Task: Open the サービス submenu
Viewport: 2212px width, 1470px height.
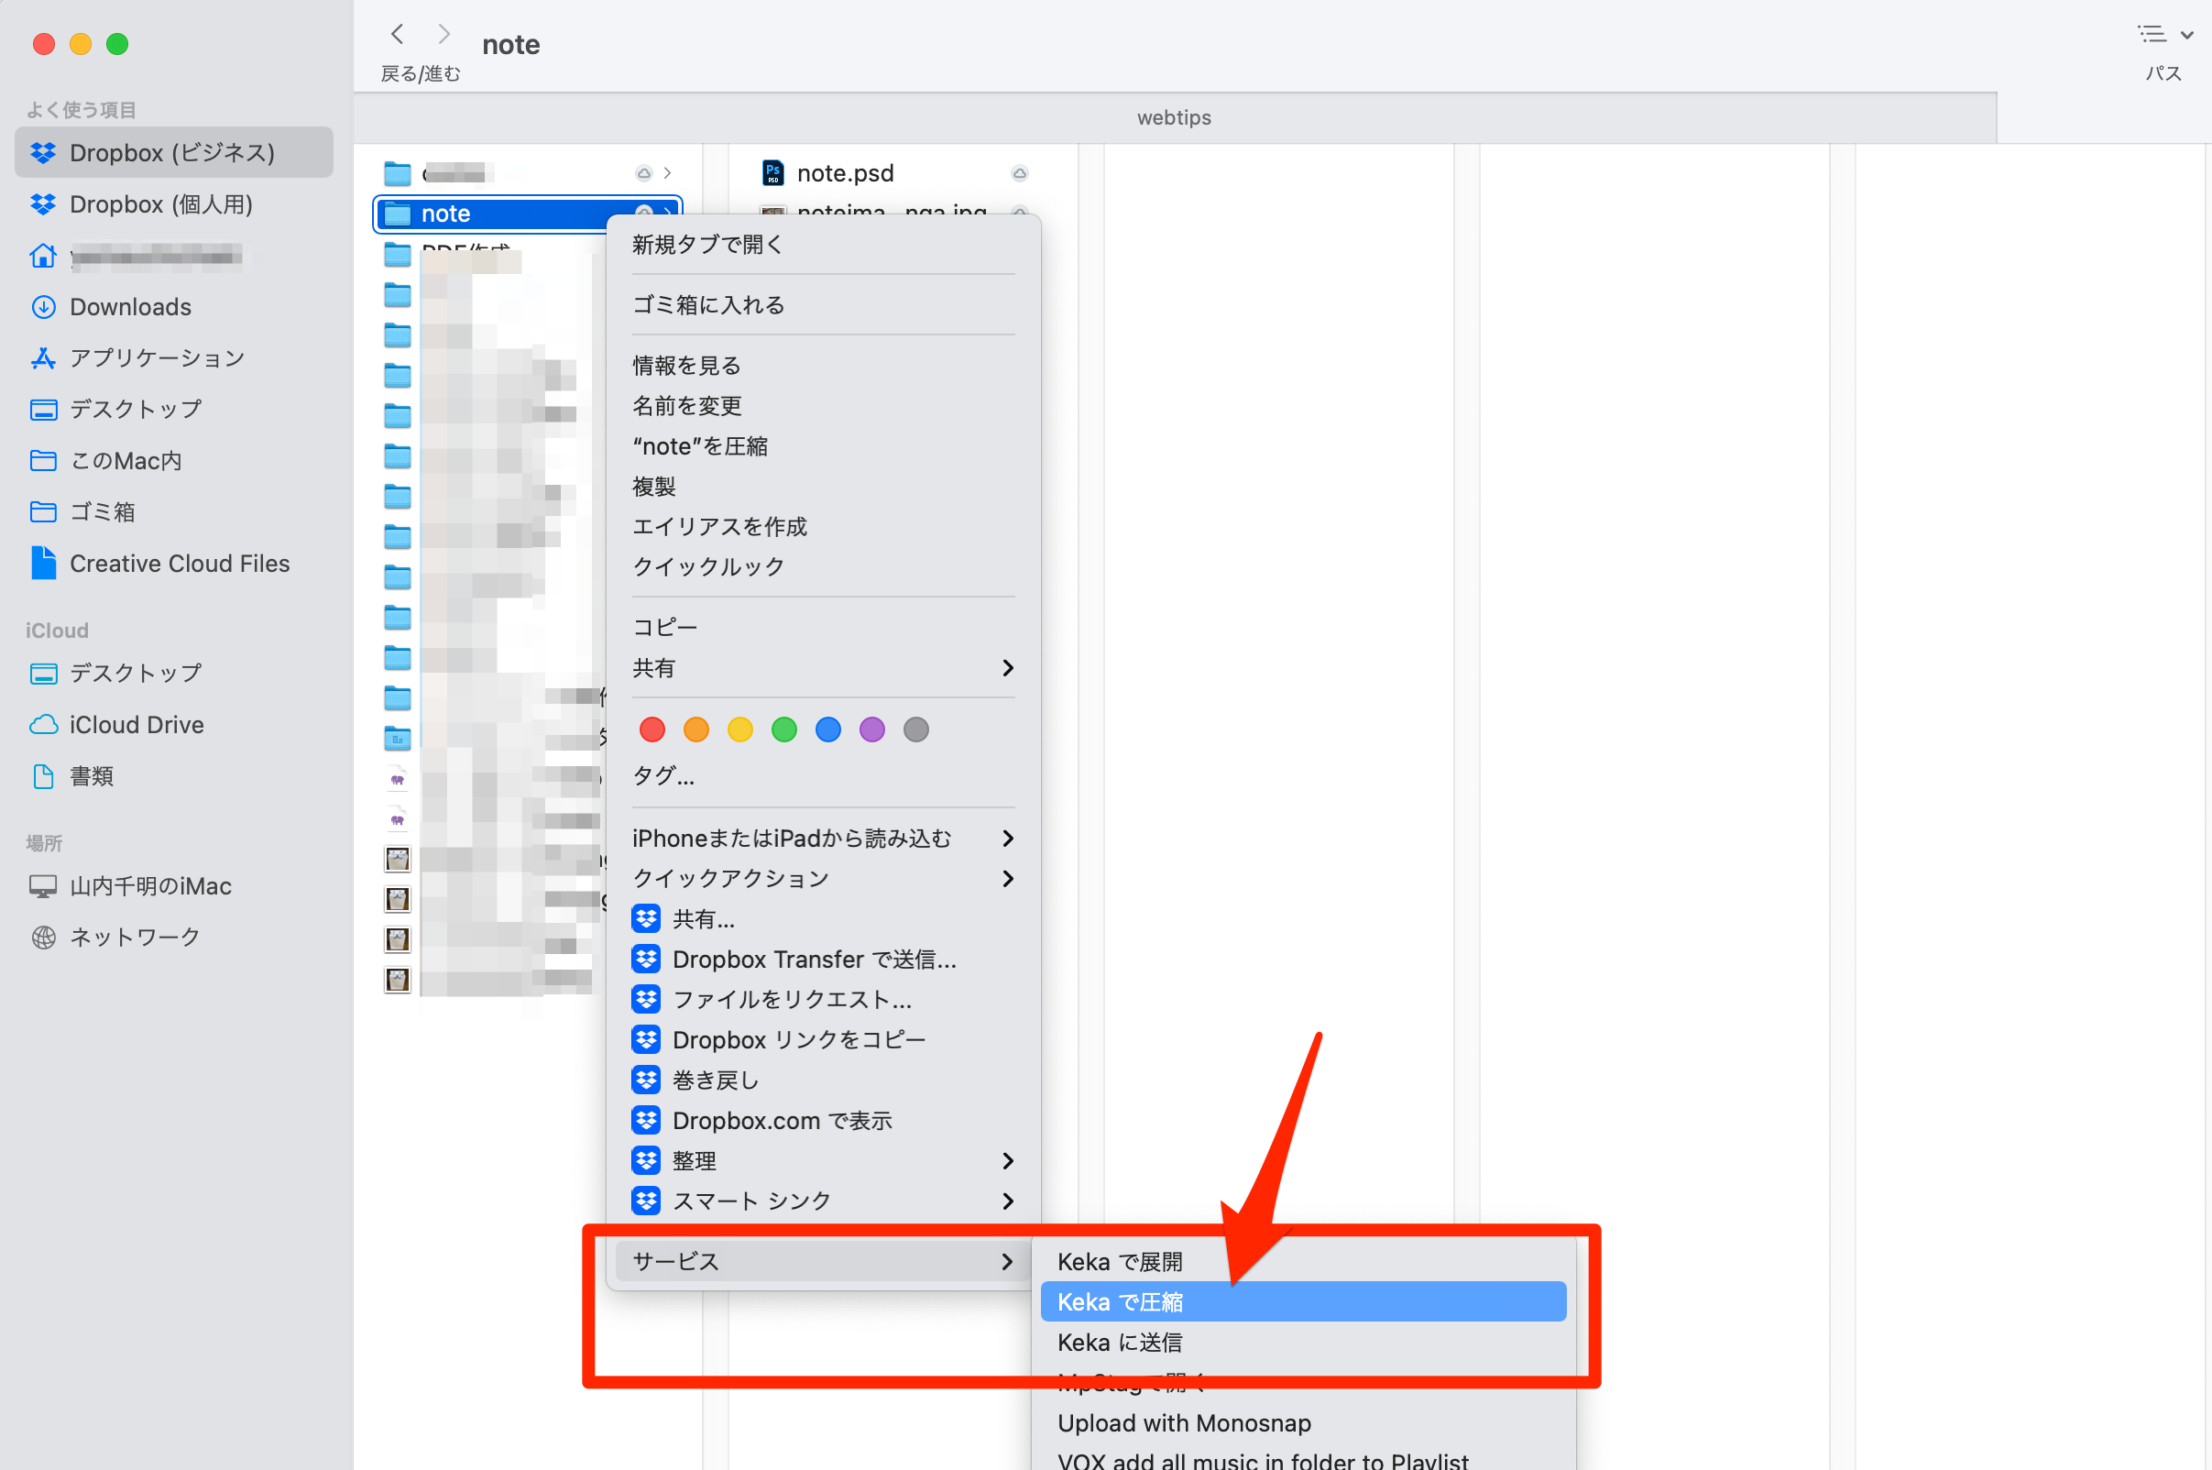Action: click(x=823, y=1261)
